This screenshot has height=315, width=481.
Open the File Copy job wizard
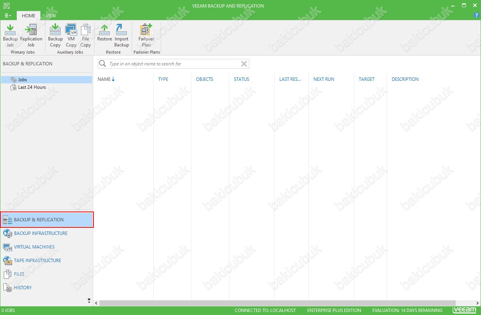(x=86, y=36)
